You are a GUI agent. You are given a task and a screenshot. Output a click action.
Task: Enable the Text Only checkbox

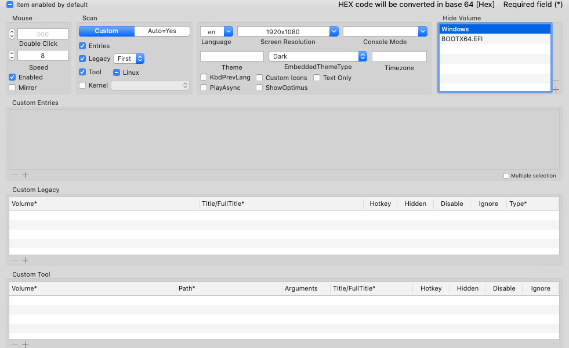[x=317, y=78]
